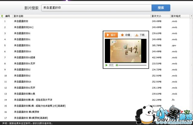Sort by the 影片大小 column header
Image resolution: width=193 pixels, height=125 pixels.
156,16
